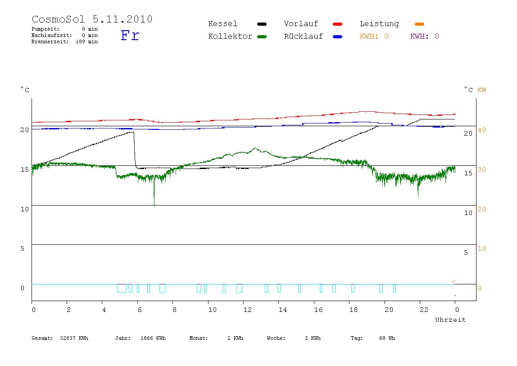Screen dimensions: 517x366
Task: Click the orange KW axis value "40"
Action: point(482,130)
